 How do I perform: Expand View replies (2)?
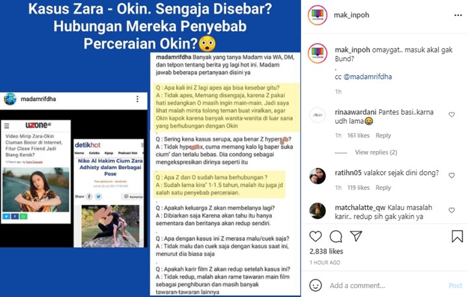click(x=376, y=152)
